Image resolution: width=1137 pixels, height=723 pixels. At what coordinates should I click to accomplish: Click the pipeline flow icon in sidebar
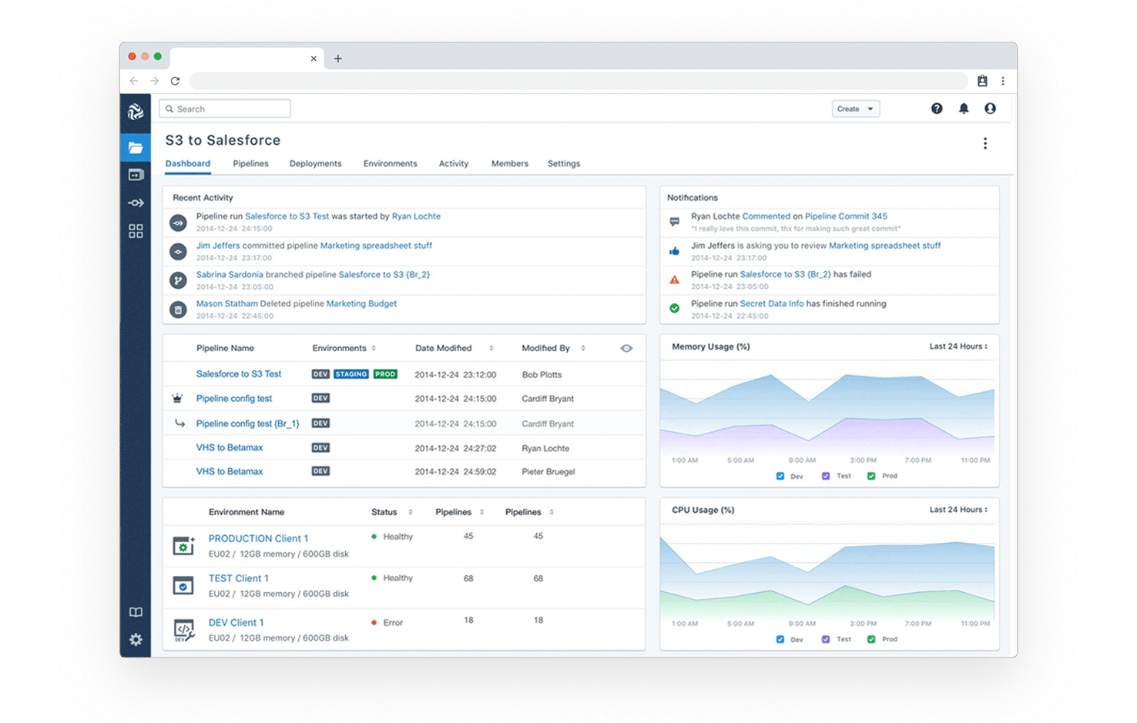[x=136, y=203]
